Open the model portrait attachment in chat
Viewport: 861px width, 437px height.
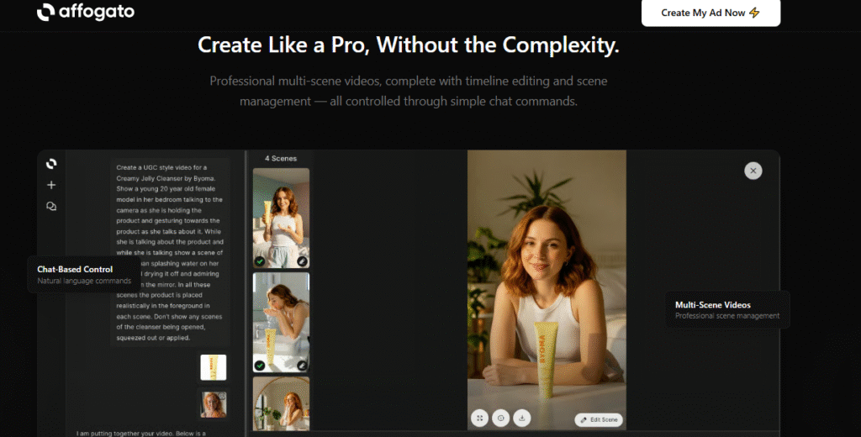click(213, 404)
